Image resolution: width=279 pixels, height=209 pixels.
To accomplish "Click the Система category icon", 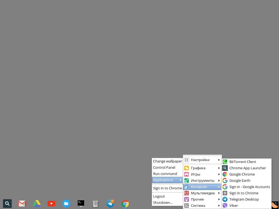I will pos(186,206).
